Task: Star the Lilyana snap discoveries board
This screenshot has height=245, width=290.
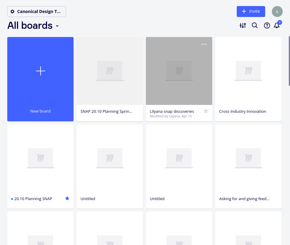Action: click(206, 111)
